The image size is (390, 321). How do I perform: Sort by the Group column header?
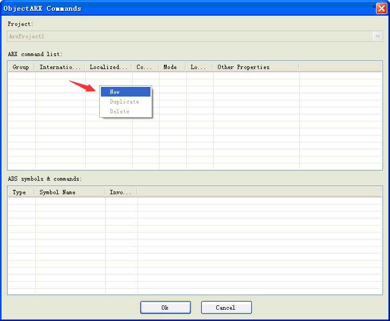click(x=21, y=67)
